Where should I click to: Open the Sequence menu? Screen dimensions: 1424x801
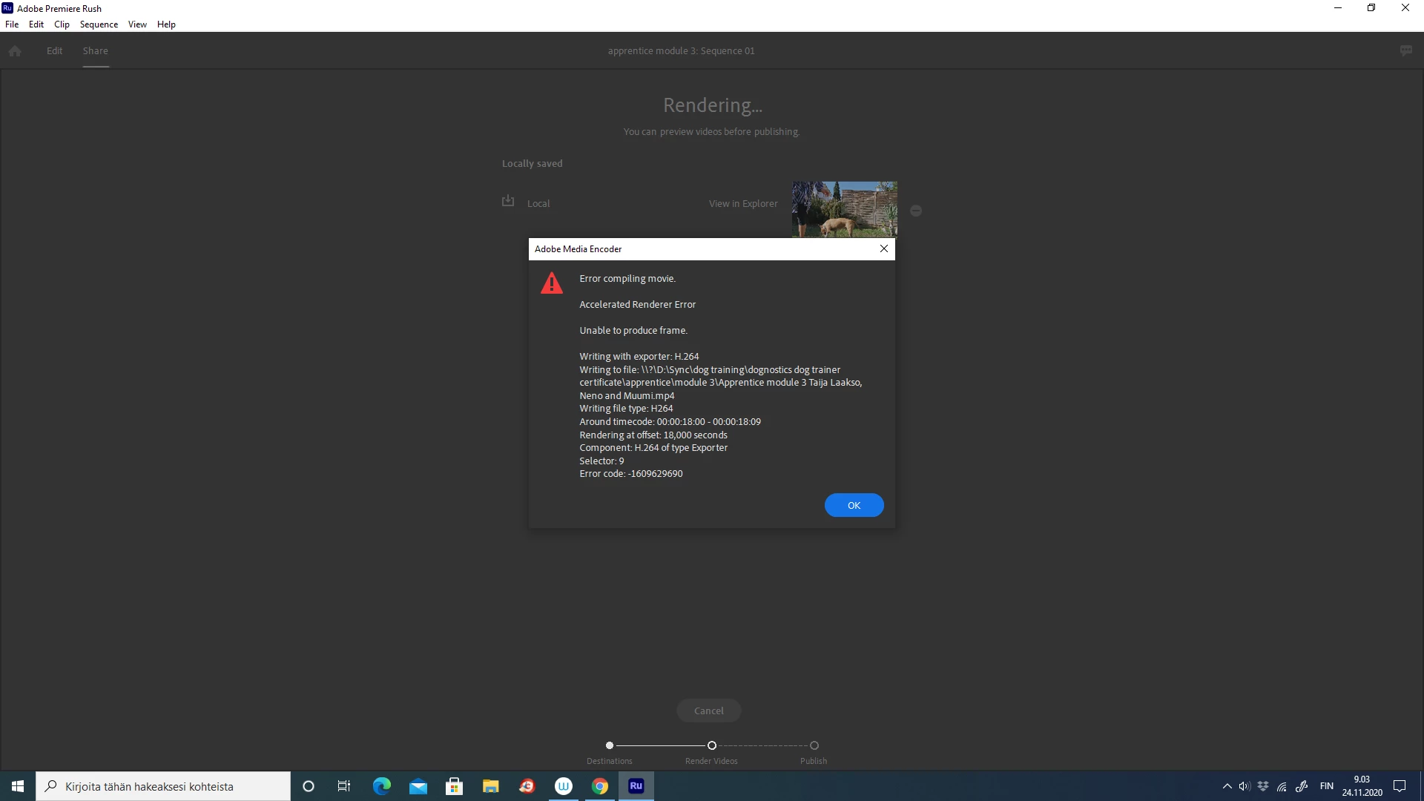tap(99, 24)
